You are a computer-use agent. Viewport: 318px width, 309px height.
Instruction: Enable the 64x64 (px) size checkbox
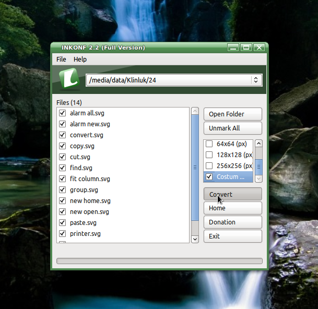point(209,144)
